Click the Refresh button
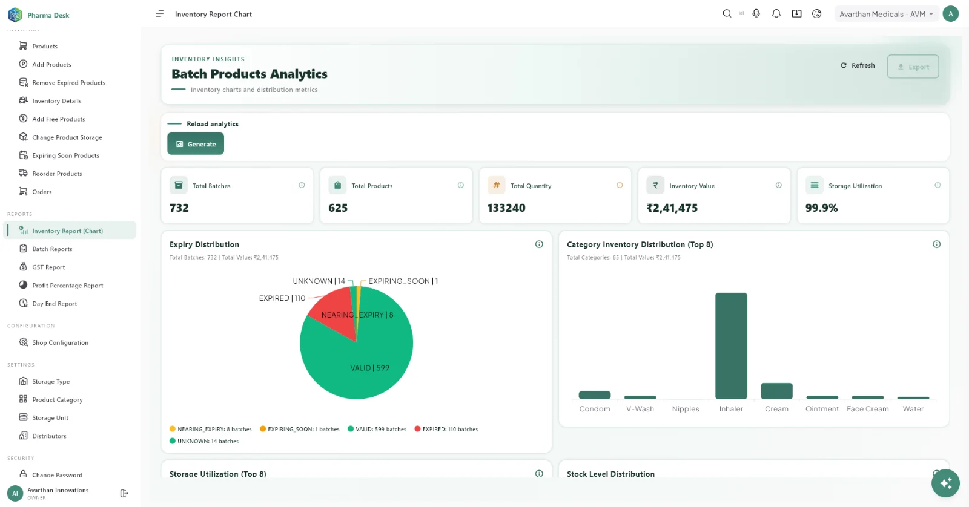This screenshot has width=969, height=507. (x=858, y=65)
